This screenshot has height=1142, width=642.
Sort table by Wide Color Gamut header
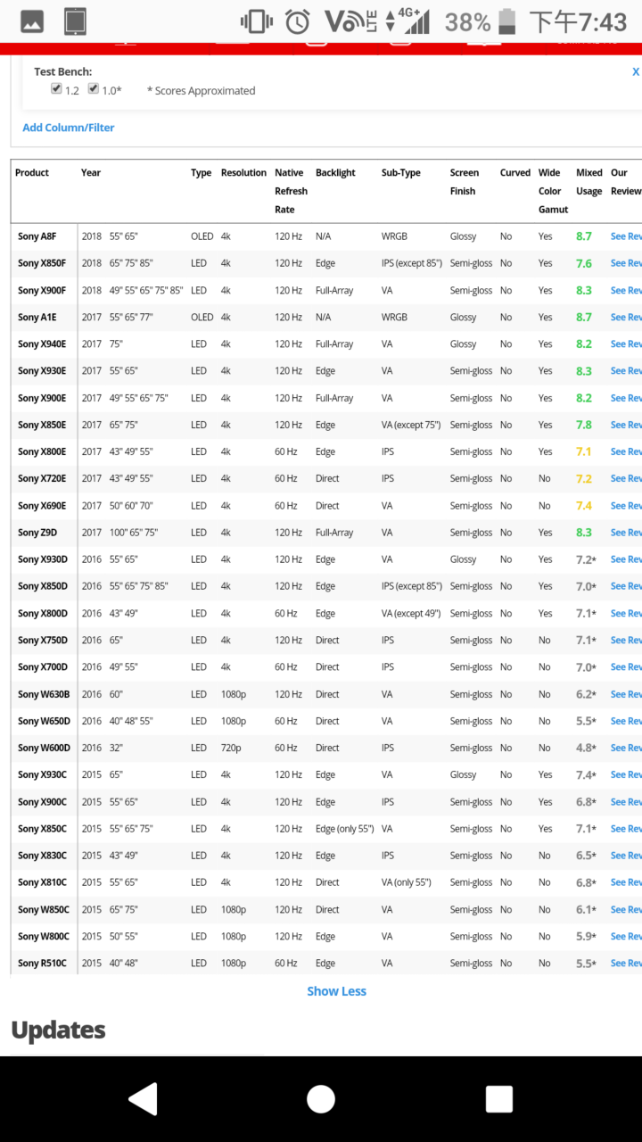click(x=554, y=191)
